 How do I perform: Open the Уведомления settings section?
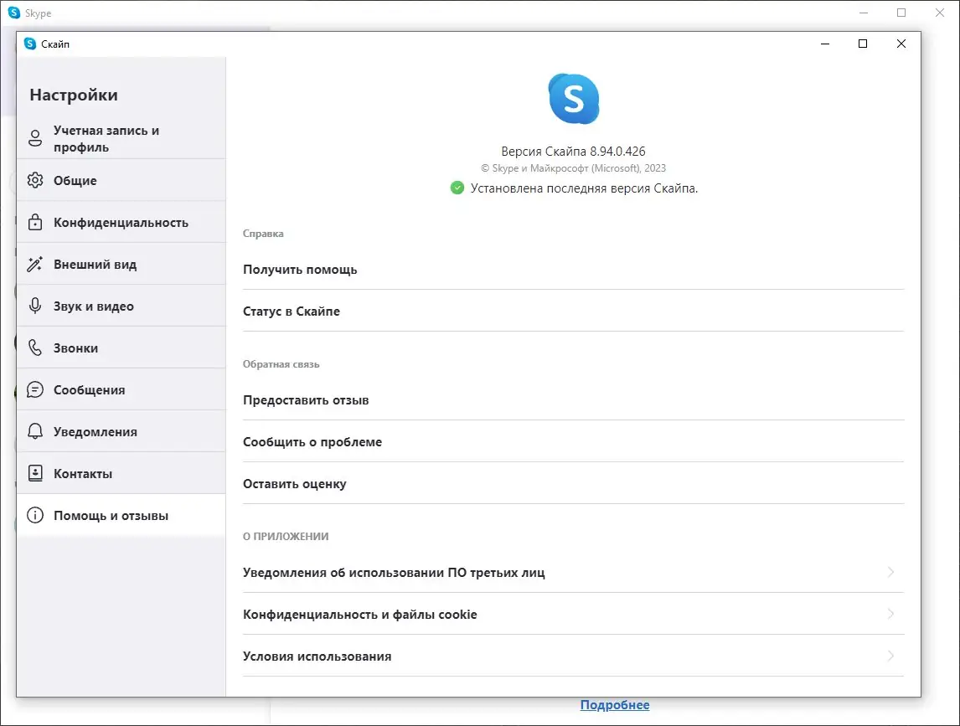coord(121,431)
